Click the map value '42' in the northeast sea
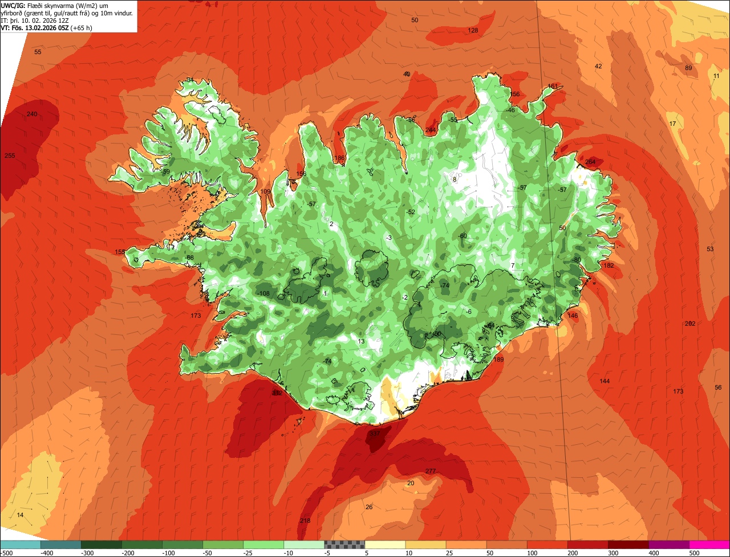730x557 pixels. click(598, 66)
